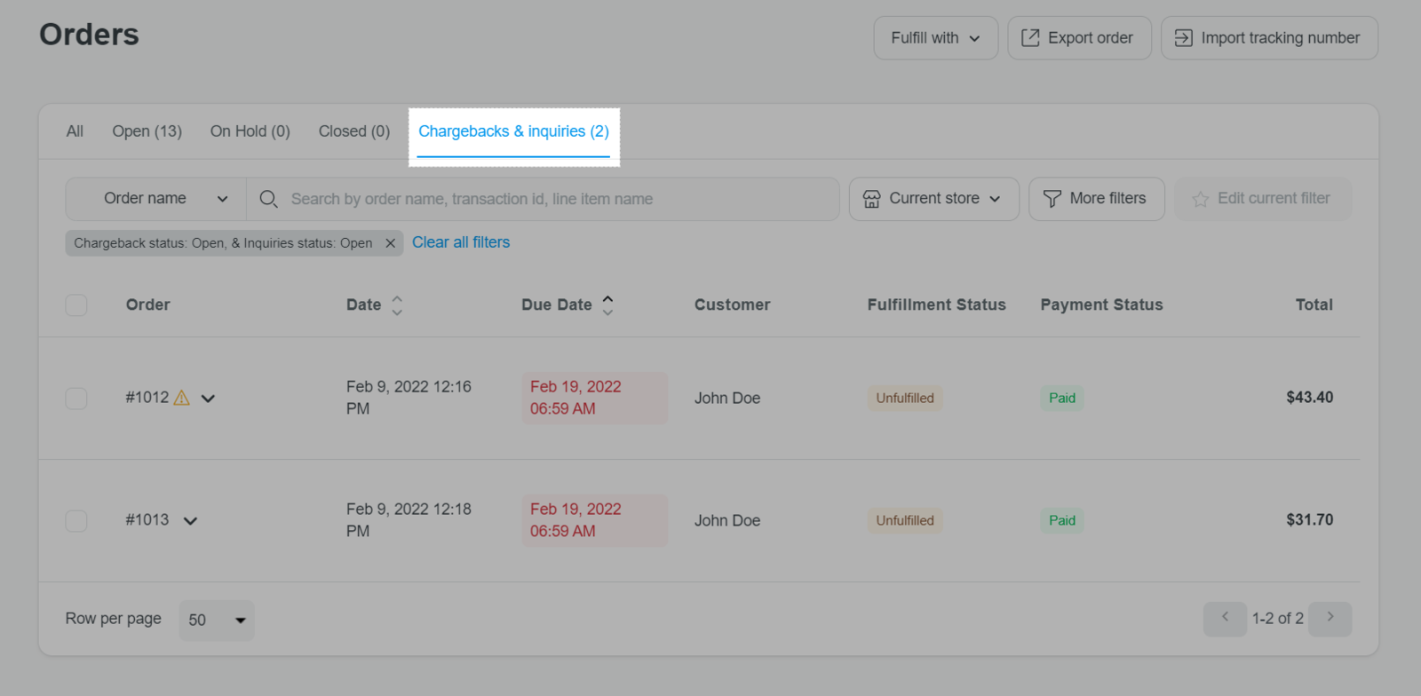This screenshot has width=1421, height=696.
Task: Go to the previous page arrow
Action: point(1225,619)
